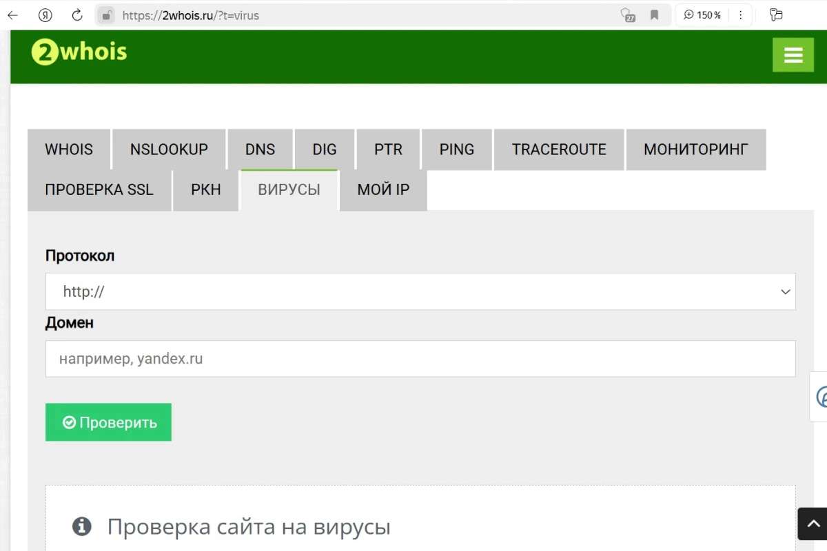
Task: Select the ВИРУСЫ tab
Action: [289, 190]
